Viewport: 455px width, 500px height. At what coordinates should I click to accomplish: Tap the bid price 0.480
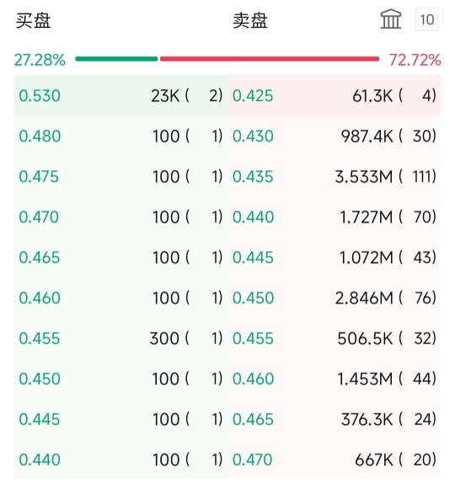[40, 136]
